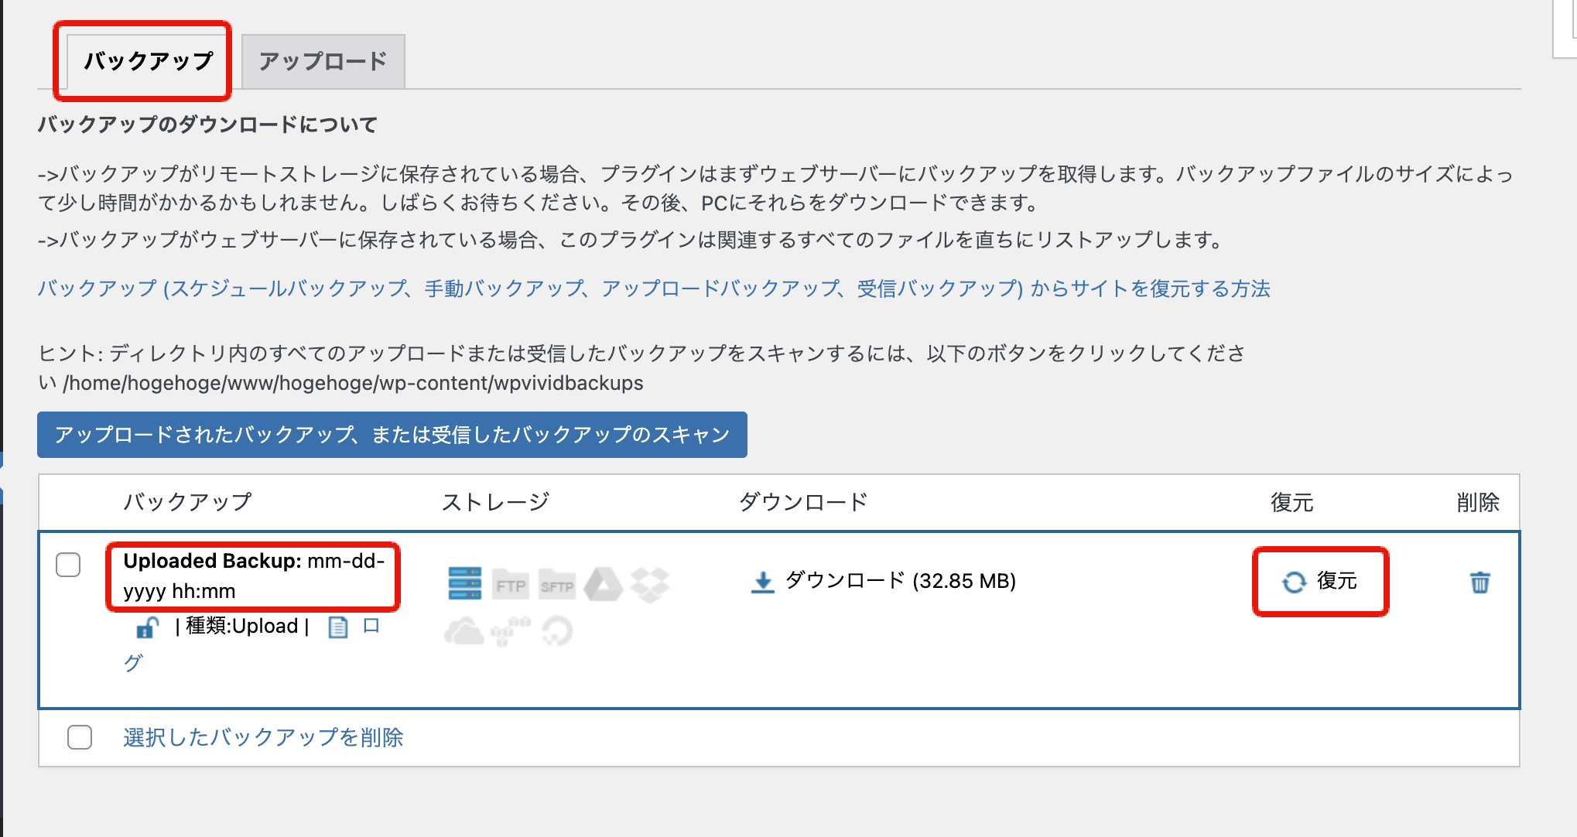Select the バックアップ tab

pos(148,61)
